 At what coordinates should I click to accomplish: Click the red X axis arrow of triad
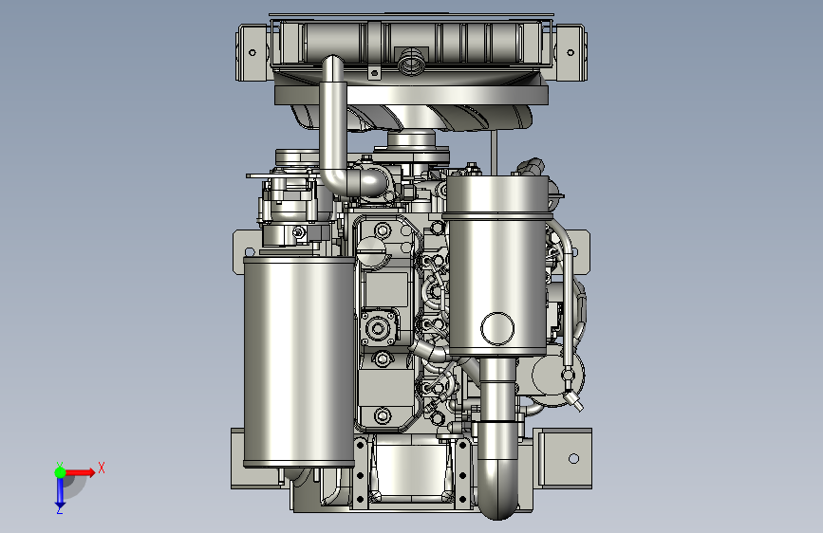pos(81,472)
